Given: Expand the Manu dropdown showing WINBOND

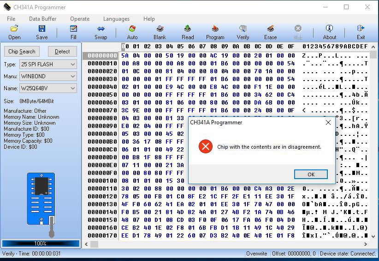Looking at the screenshot, I should (48, 76).
